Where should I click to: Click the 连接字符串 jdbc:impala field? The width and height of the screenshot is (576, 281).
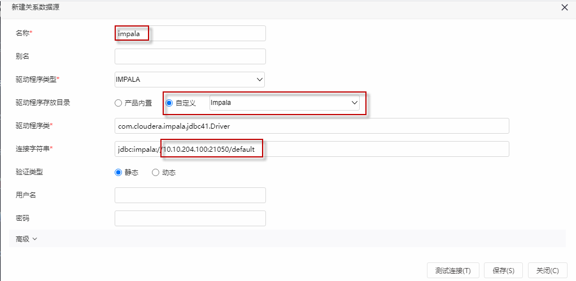(312, 149)
